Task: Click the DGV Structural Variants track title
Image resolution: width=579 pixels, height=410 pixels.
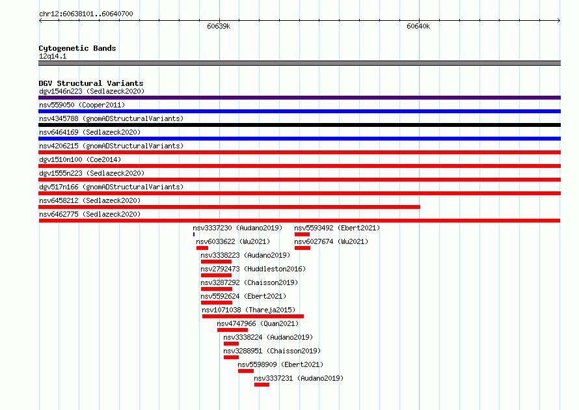Action: point(91,83)
